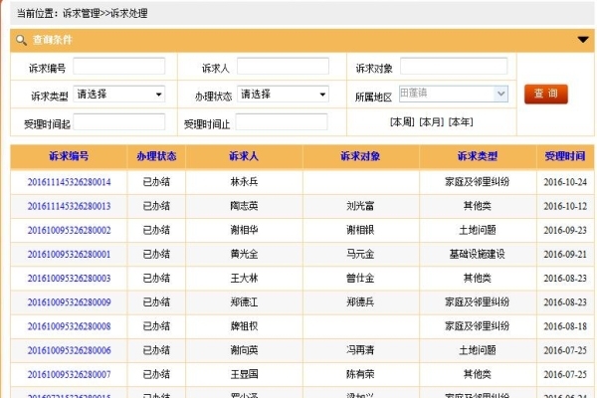597x398 pixels.
Task: Open the 诉求类型 dropdown
Action: (x=119, y=95)
